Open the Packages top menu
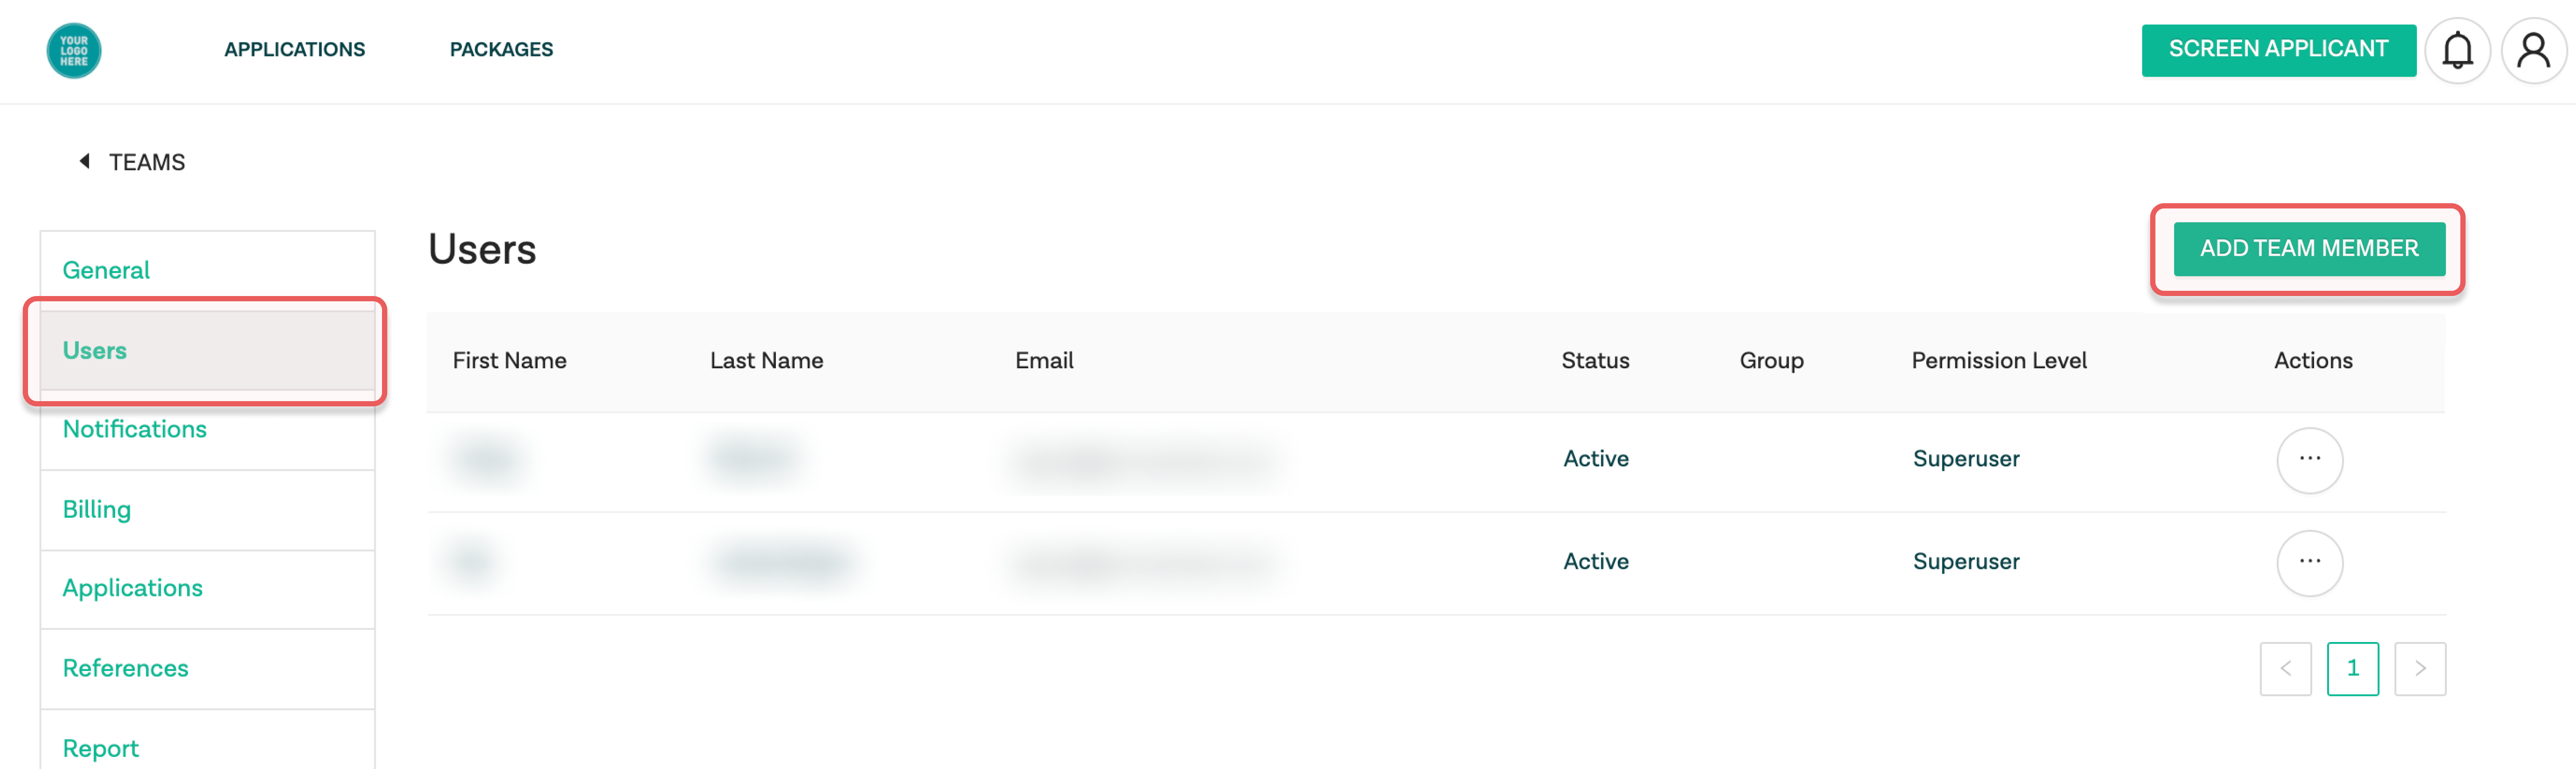This screenshot has height=769, width=2576. click(501, 50)
